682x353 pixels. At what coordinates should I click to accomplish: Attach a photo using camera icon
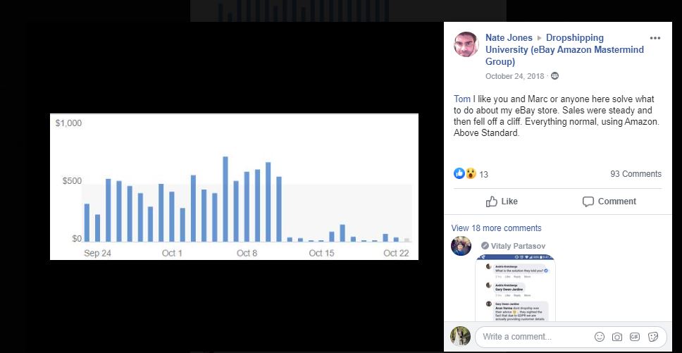click(617, 337)
